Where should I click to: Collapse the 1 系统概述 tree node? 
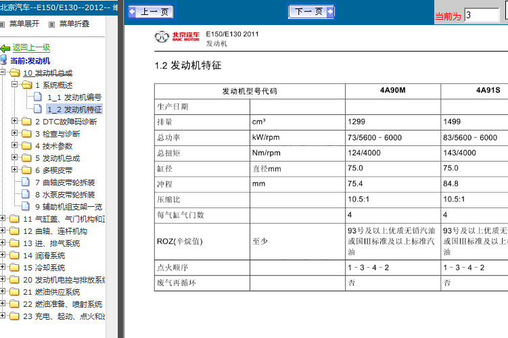(14, 84)
